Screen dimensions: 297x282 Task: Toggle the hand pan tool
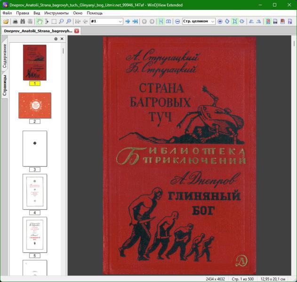[40, 22]
